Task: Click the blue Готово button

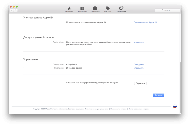Action: click(158, 95)
